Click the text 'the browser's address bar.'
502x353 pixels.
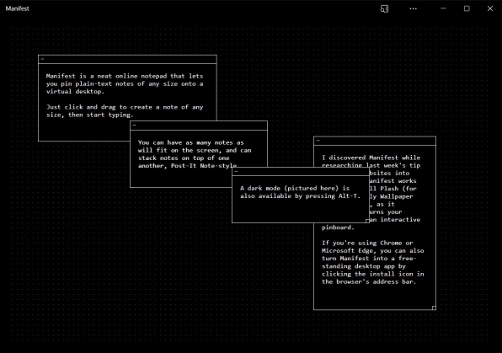coord(369,281)
